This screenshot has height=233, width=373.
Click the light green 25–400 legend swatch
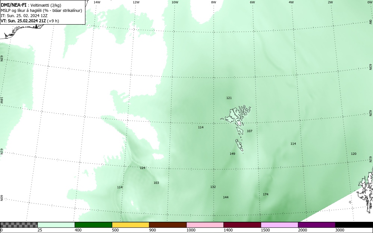(56, 225)
